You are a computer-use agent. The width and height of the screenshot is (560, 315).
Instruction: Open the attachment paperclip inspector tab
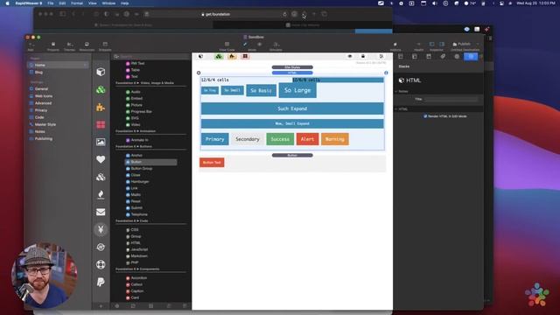coord(443,56)
